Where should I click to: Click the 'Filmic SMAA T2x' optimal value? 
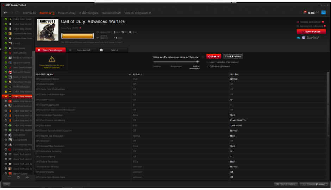tap(238, 120)
